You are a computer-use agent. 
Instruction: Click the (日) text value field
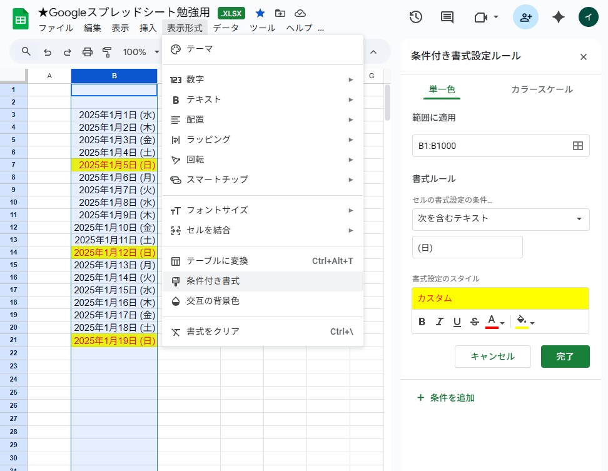click(x=467, y=248)
